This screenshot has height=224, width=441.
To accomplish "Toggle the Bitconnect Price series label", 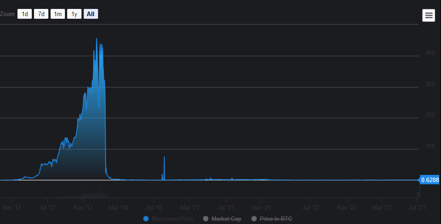I will pyautogui.click(x=172, y=219).
